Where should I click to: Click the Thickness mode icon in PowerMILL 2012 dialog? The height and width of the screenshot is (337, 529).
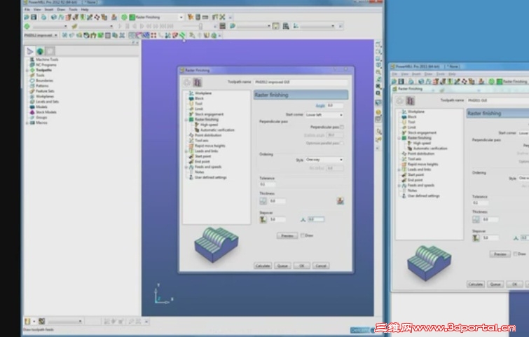pyautogui.click(x=263, y=201)
